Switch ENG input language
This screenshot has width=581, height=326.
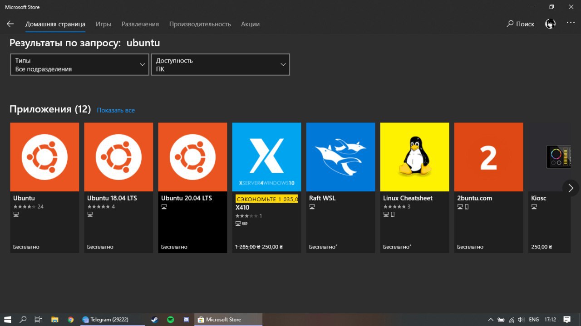pos(534,320)
